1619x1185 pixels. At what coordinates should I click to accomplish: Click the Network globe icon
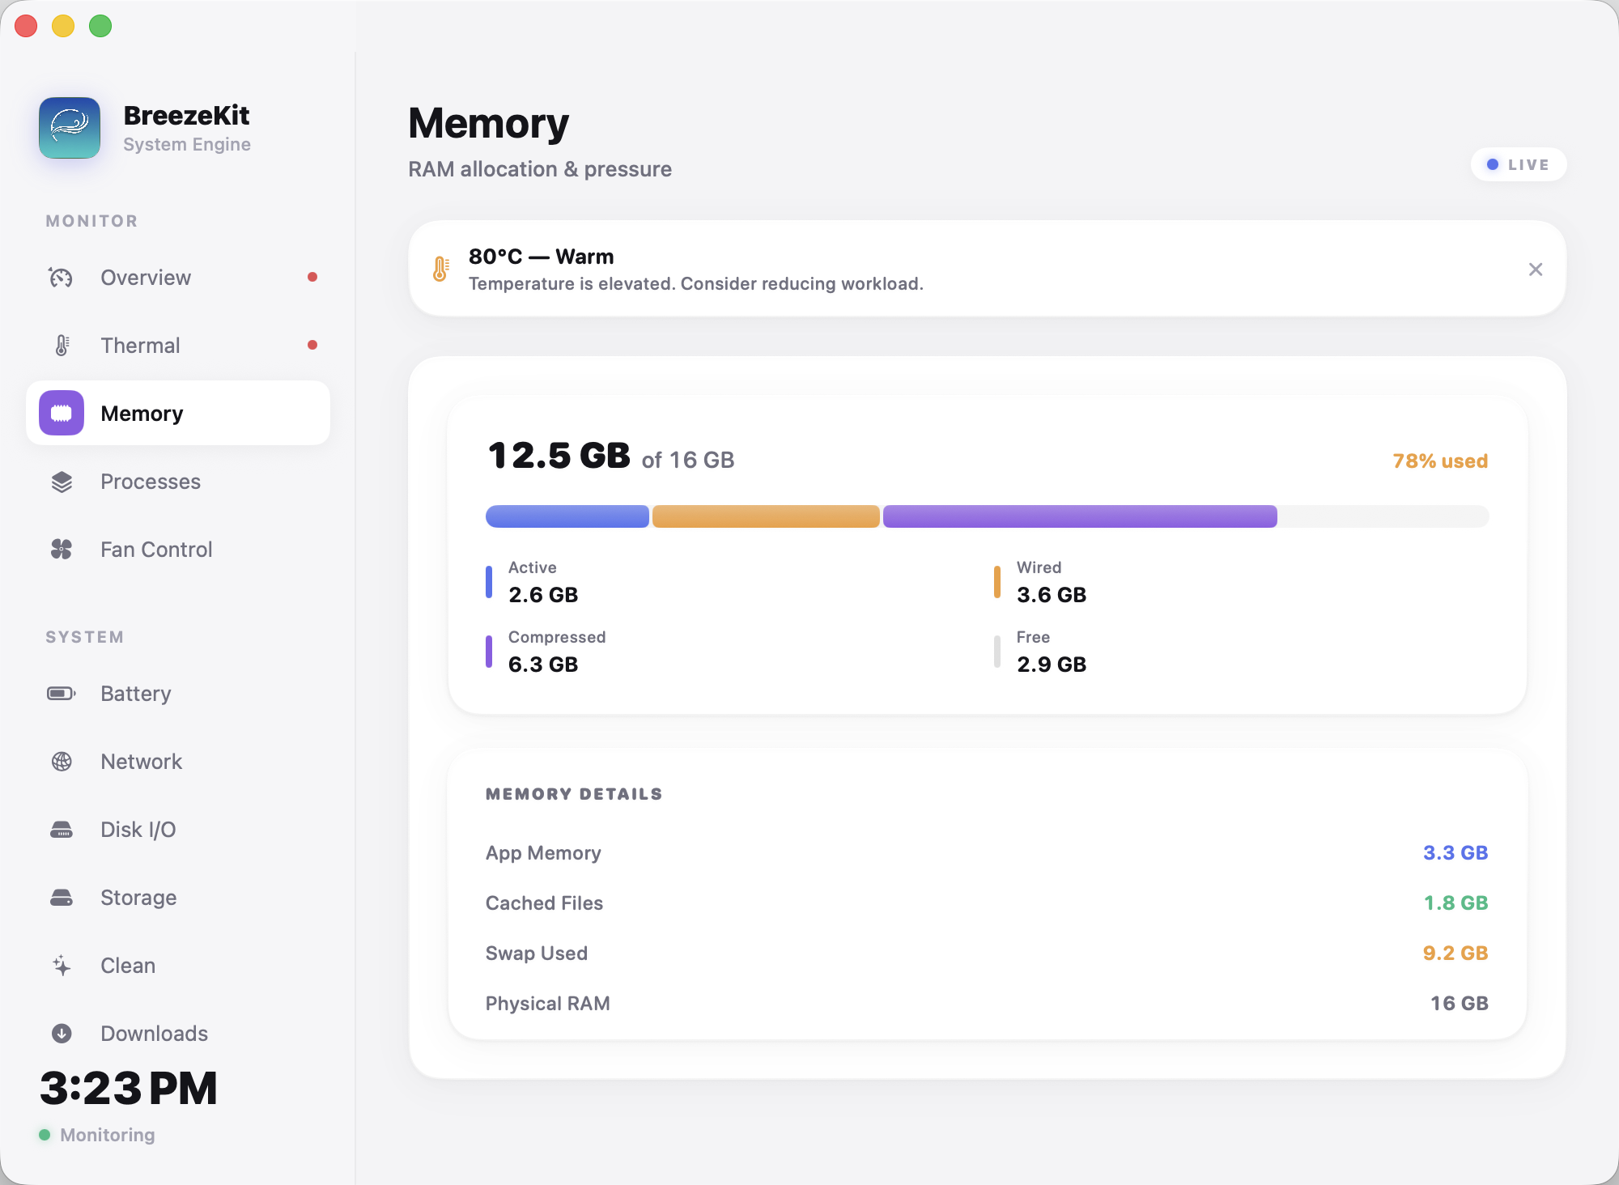(62, 762)
